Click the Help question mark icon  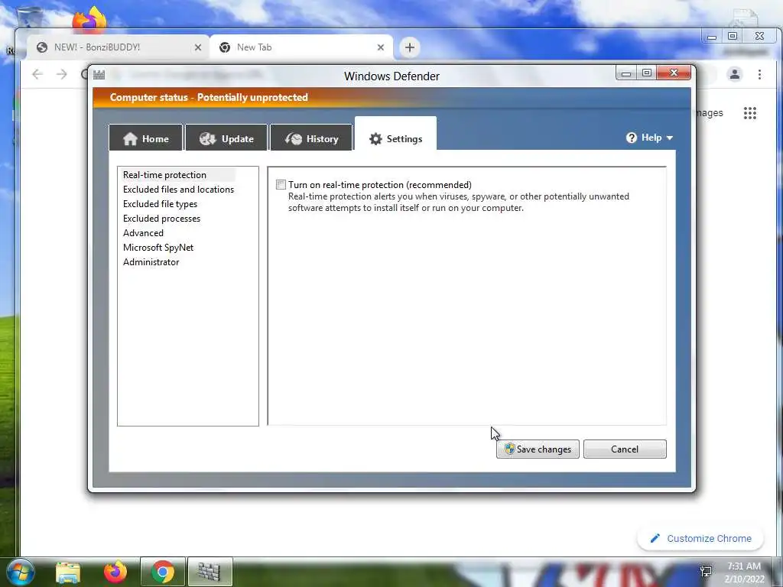[x=631, y=138]
